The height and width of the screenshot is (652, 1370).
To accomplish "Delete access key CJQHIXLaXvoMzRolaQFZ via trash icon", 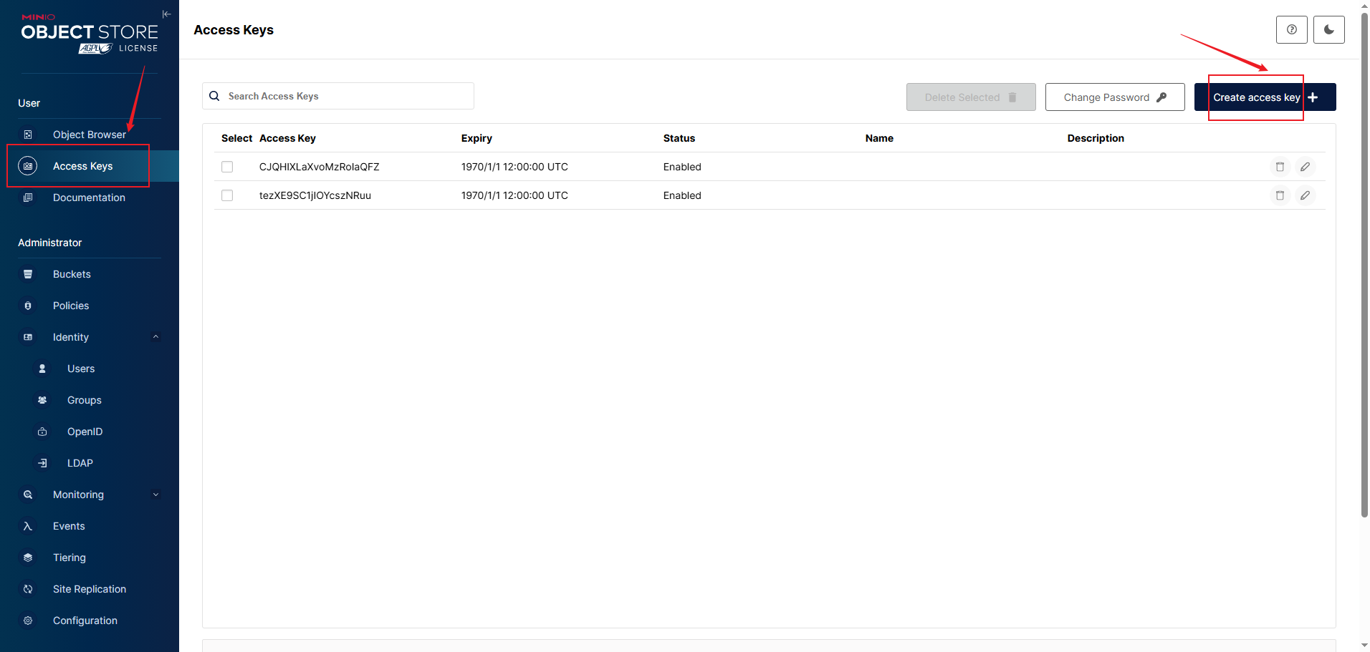I will (x=1280, y=167).
